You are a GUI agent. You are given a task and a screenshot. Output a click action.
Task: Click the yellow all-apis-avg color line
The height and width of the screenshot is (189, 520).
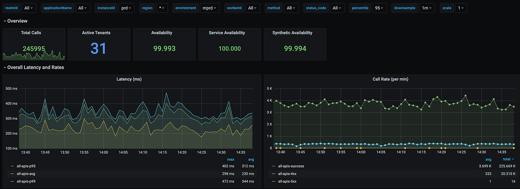[13, 174]
